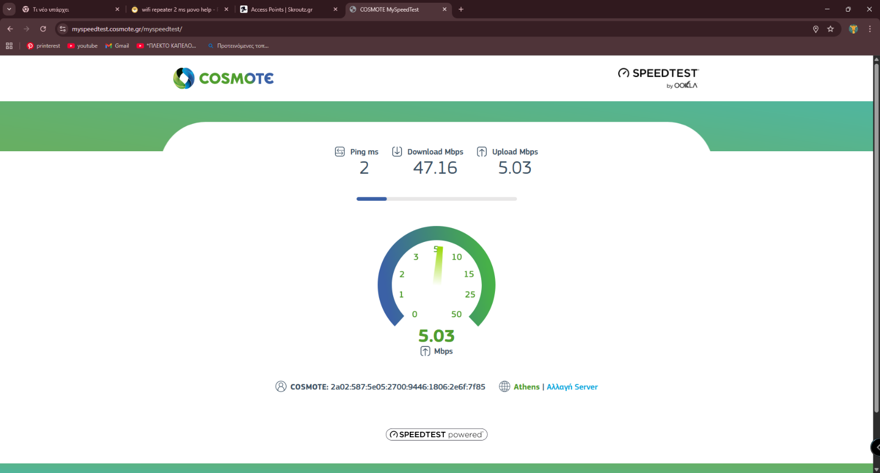Open Chrome's three-dot menu

[x=870, y=29]
